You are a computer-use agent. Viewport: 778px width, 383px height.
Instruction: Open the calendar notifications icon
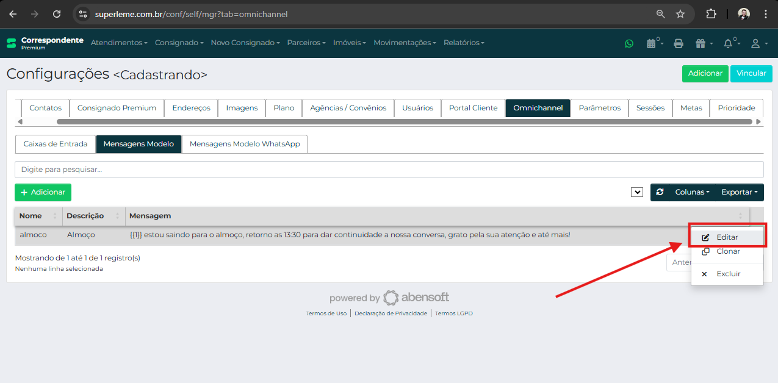click(652, 43)
